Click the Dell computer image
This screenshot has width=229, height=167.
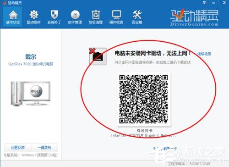[x=31, y=94]
